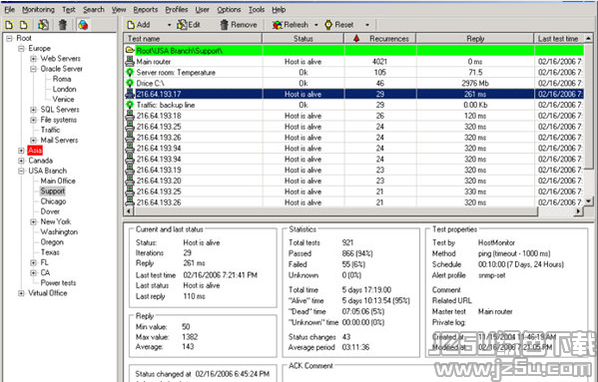This screenshot has height=382, width=598.
Task: Expand the Web Servers node
Action: point(34,59)
